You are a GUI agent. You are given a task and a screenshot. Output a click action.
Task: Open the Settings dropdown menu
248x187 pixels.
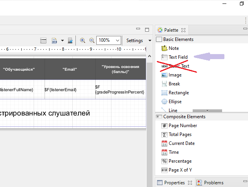click(x=150, y=41)
